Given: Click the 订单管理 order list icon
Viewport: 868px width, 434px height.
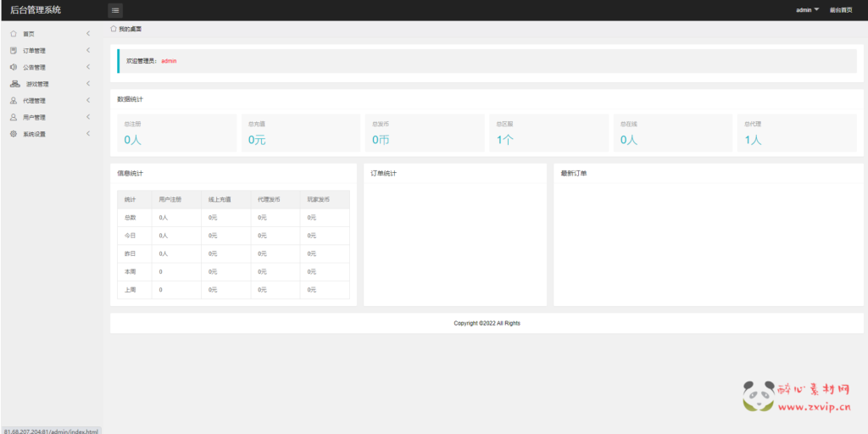Looking at the screenshot, I should (14, 51).
